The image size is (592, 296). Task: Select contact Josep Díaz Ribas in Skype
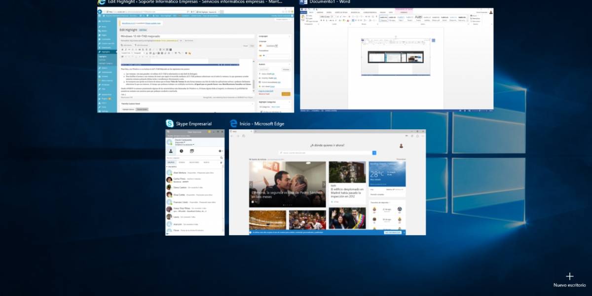[x=194, y=209]
